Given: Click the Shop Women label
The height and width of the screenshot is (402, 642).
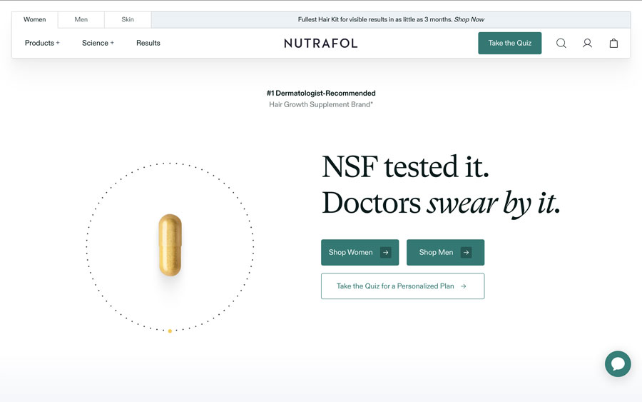Looking at the screenshot, I should click(350, 253).
